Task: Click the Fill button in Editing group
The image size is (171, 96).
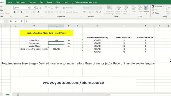Action: [155, 10]
